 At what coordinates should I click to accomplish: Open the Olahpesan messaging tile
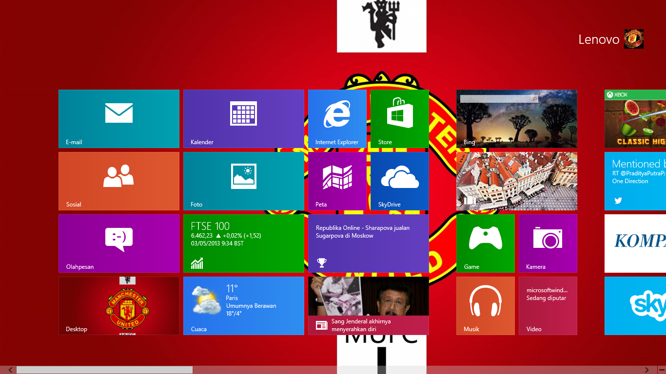tap(119, 243)
